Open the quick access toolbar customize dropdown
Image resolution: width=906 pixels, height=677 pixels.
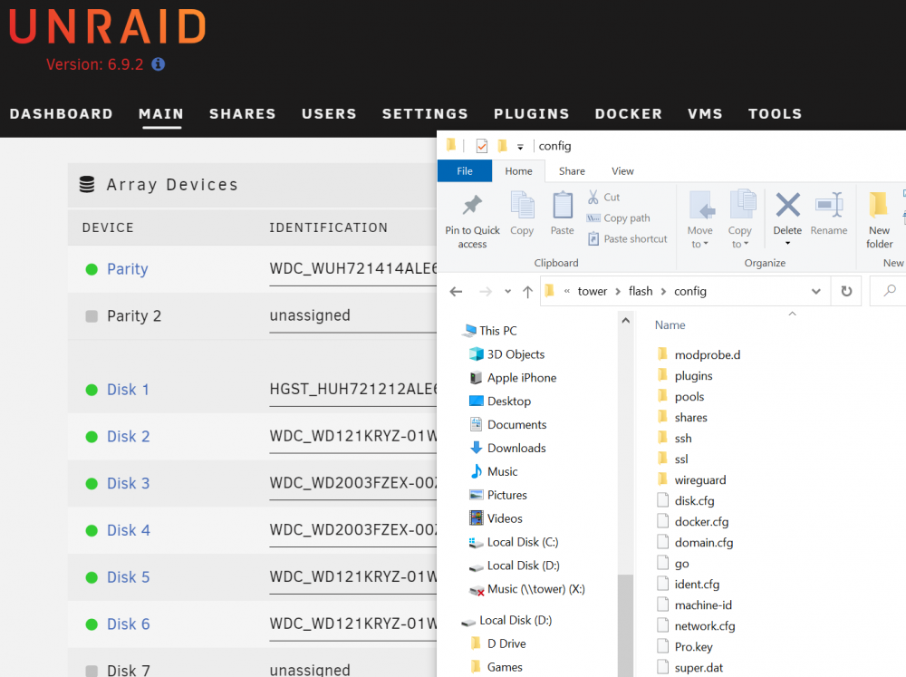pyautogui.click(x=520, y=147)
